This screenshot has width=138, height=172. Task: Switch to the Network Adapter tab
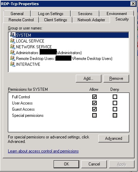[91, 20]
